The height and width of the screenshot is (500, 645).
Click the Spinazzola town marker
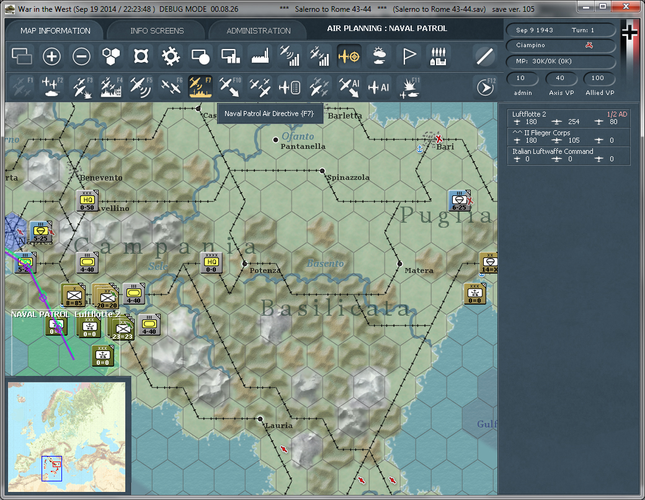tap(322, 171)
